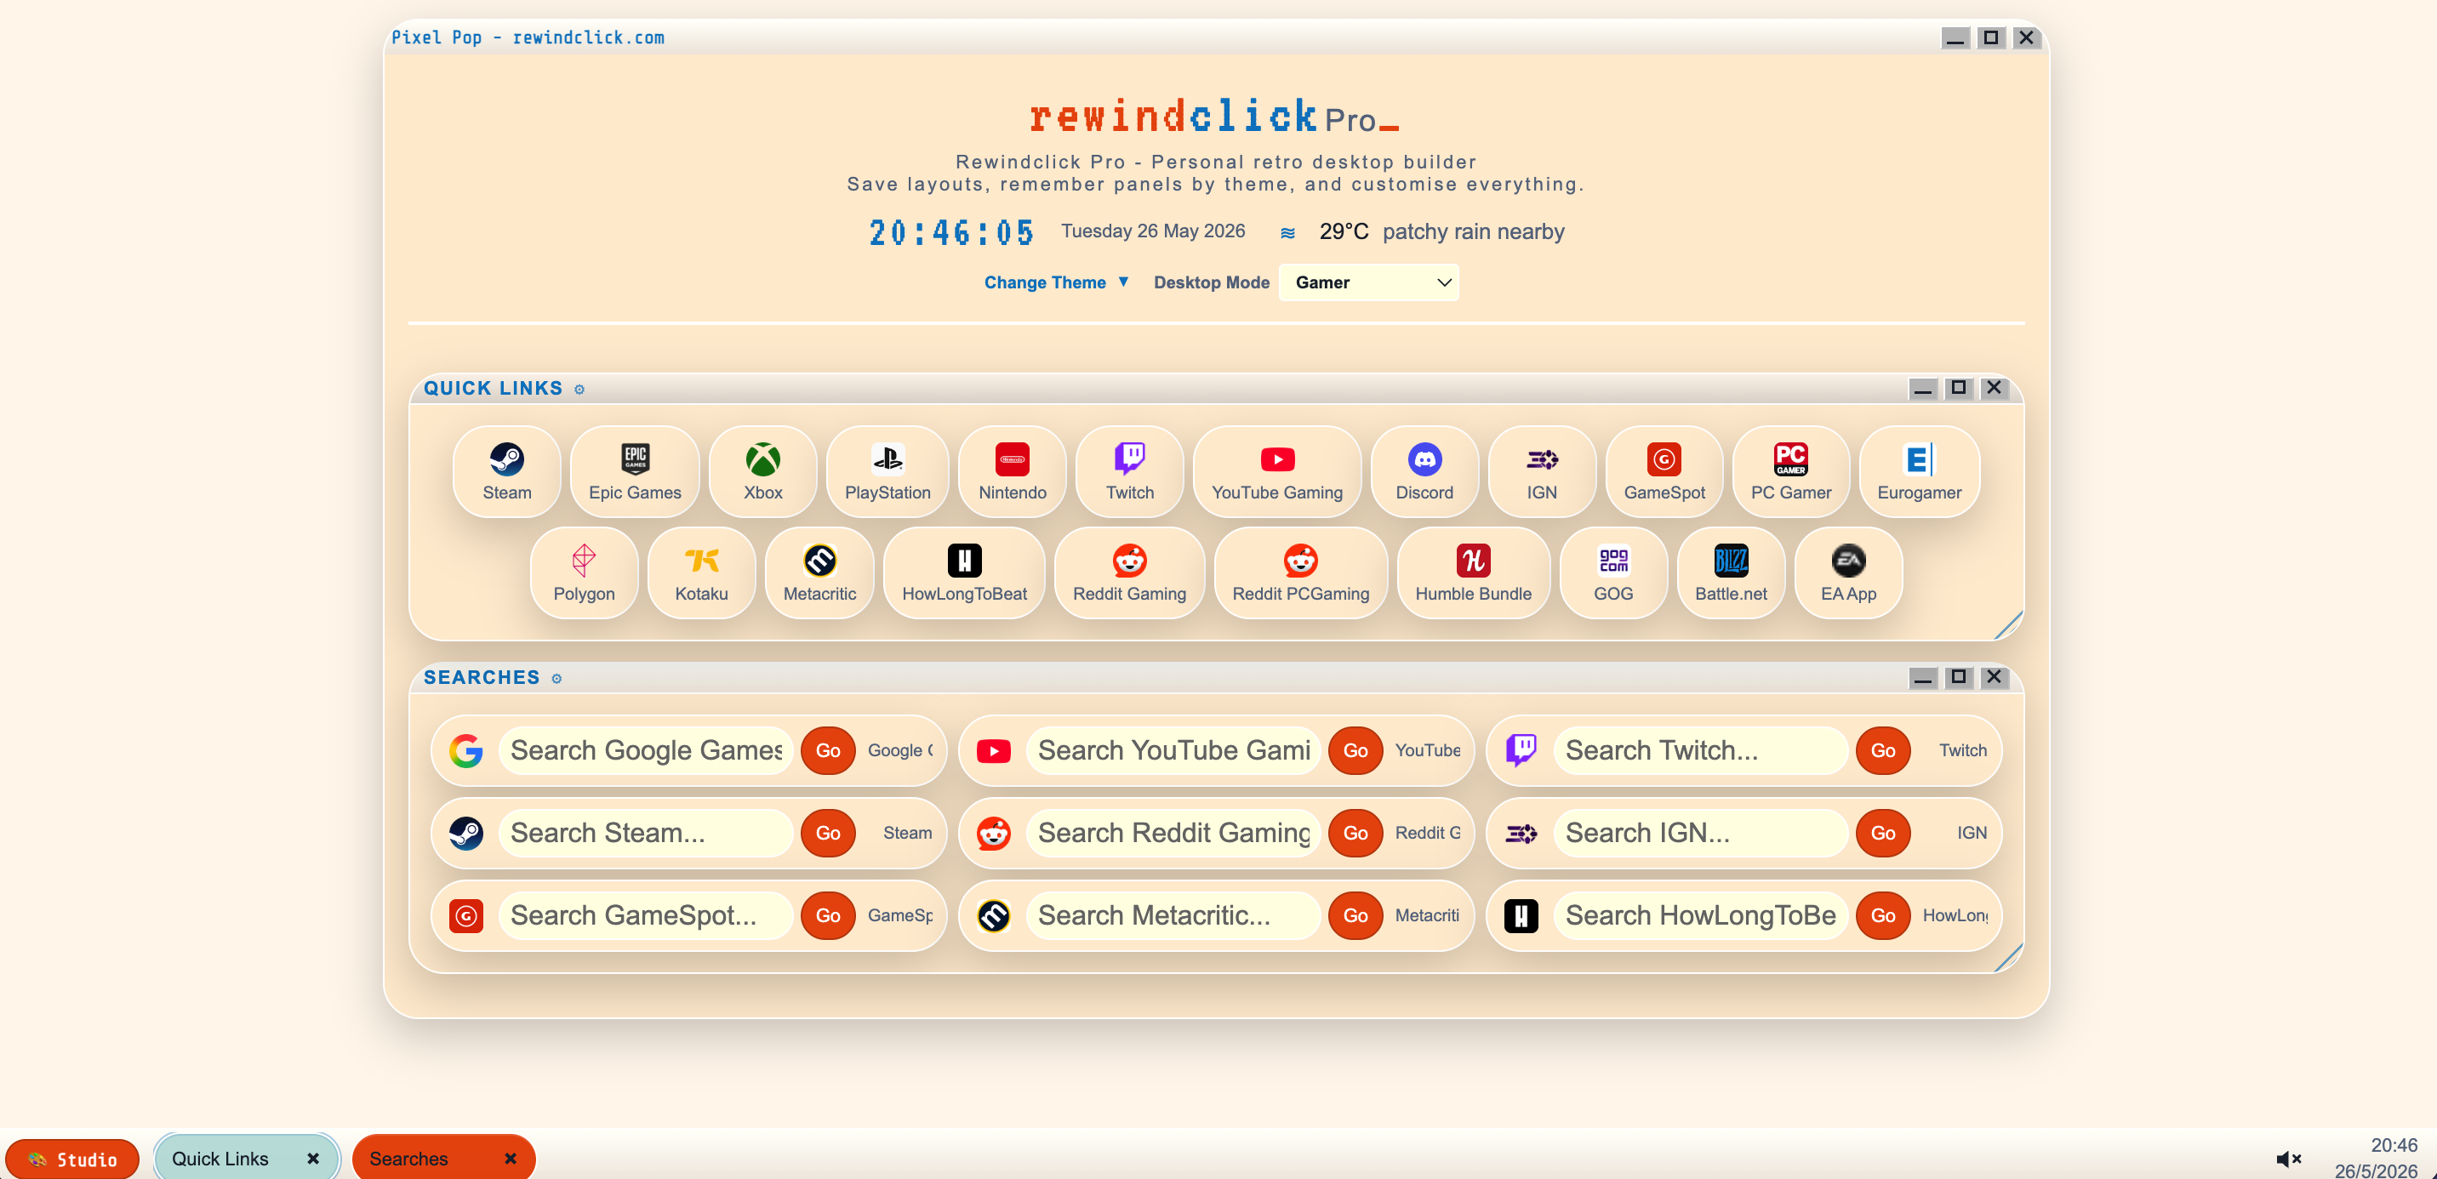Open the Humble Bundle quick link

click(x=1473, y=572)
